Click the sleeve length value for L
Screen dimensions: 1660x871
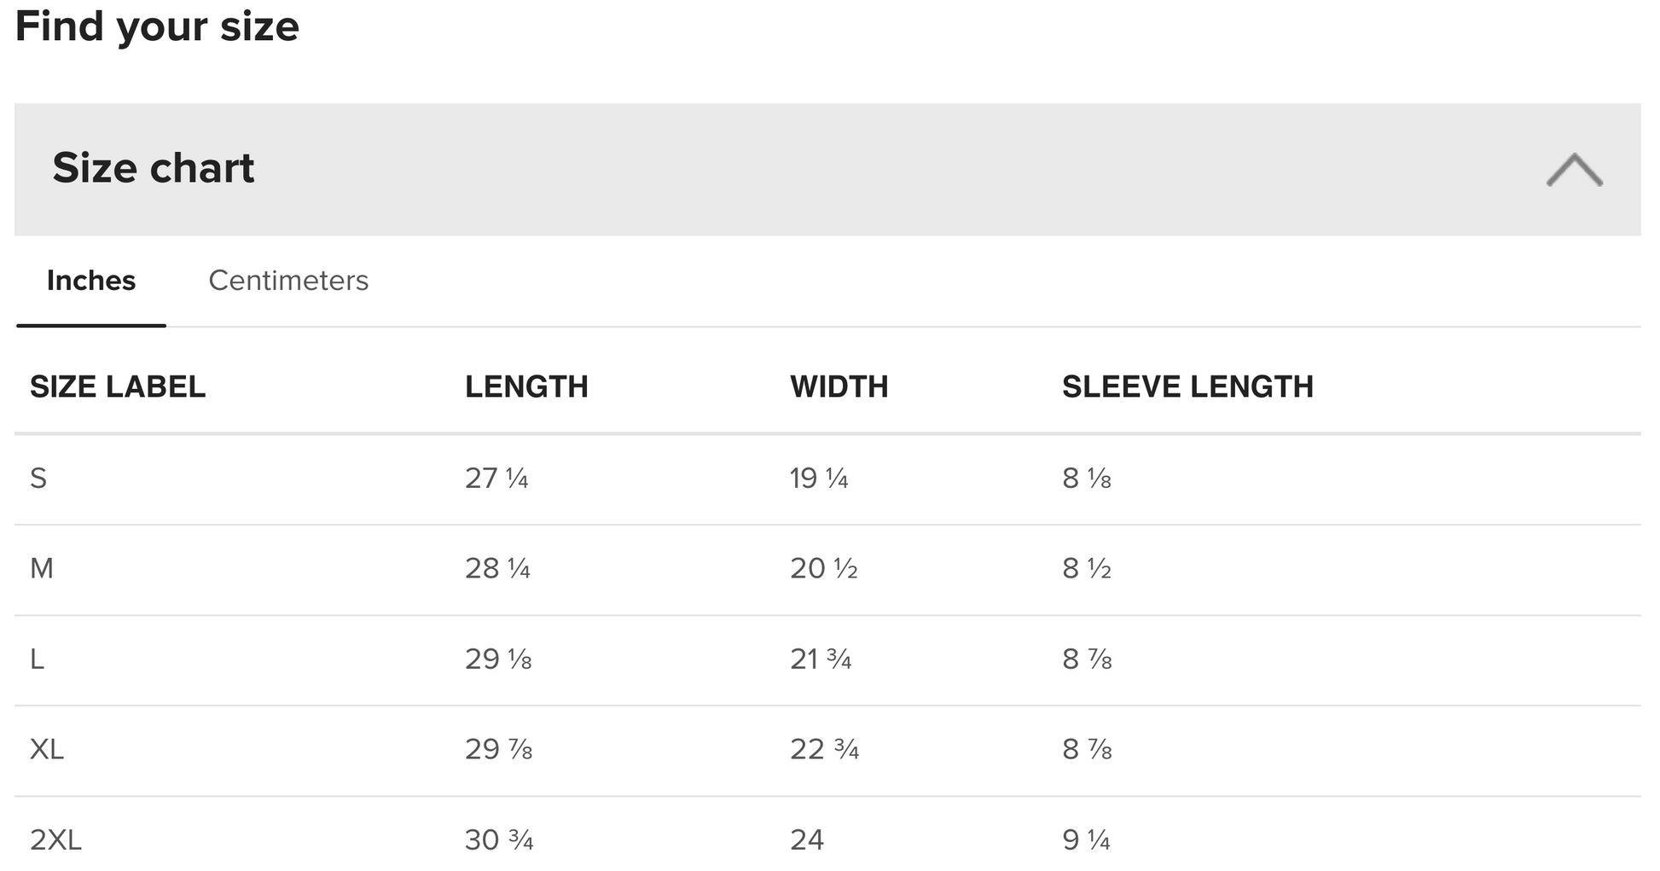pos(1087,659)
